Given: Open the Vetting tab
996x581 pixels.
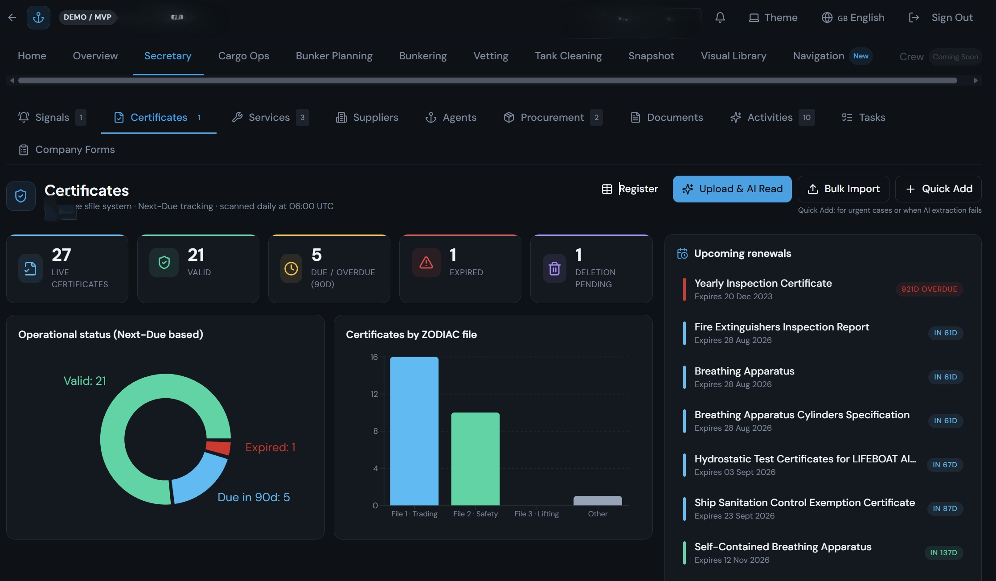Looking at the screenshot, I should coord(491,56).
